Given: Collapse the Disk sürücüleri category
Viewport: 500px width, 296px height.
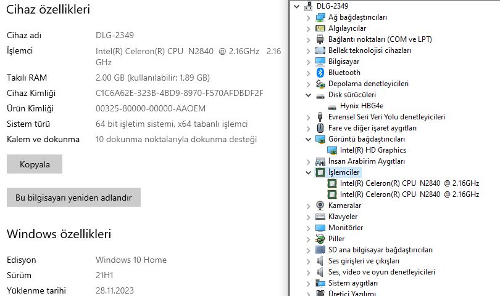Looking at the screenshot, I should coord(309,95).
